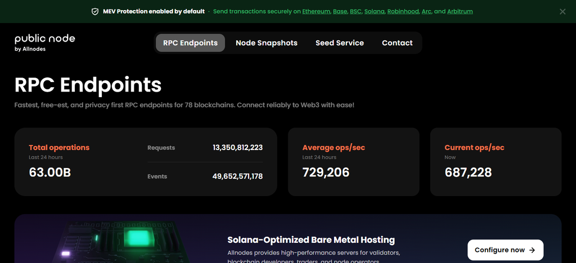This screenshot has height=263, width=576.
Task: Open the Arbitrum link in banner
Action: pyautogui.click(x=460, y=11)
